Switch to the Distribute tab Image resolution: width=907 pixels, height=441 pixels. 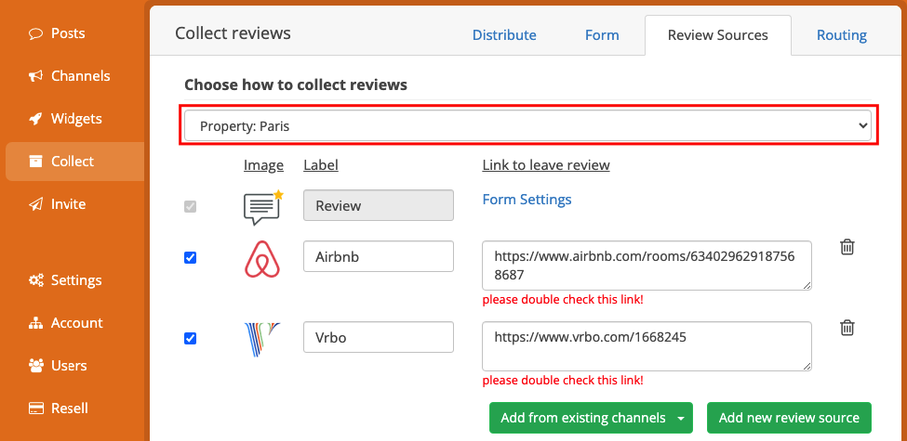pyautogui.click(x=504, y=35)
